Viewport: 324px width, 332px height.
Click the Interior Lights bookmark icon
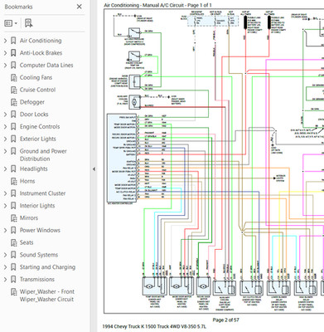click(x=13, y=206)
